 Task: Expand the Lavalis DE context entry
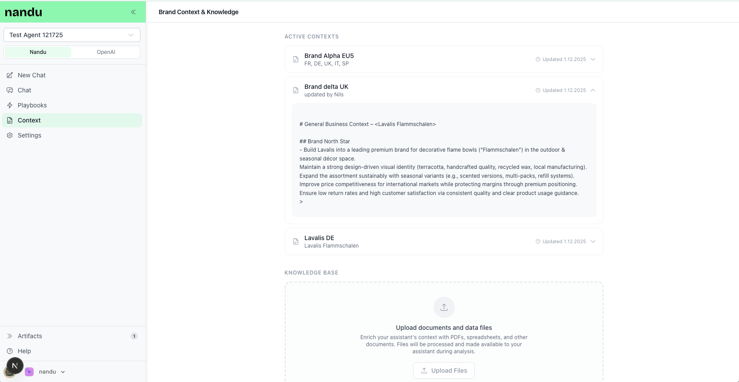coord(593,241)
